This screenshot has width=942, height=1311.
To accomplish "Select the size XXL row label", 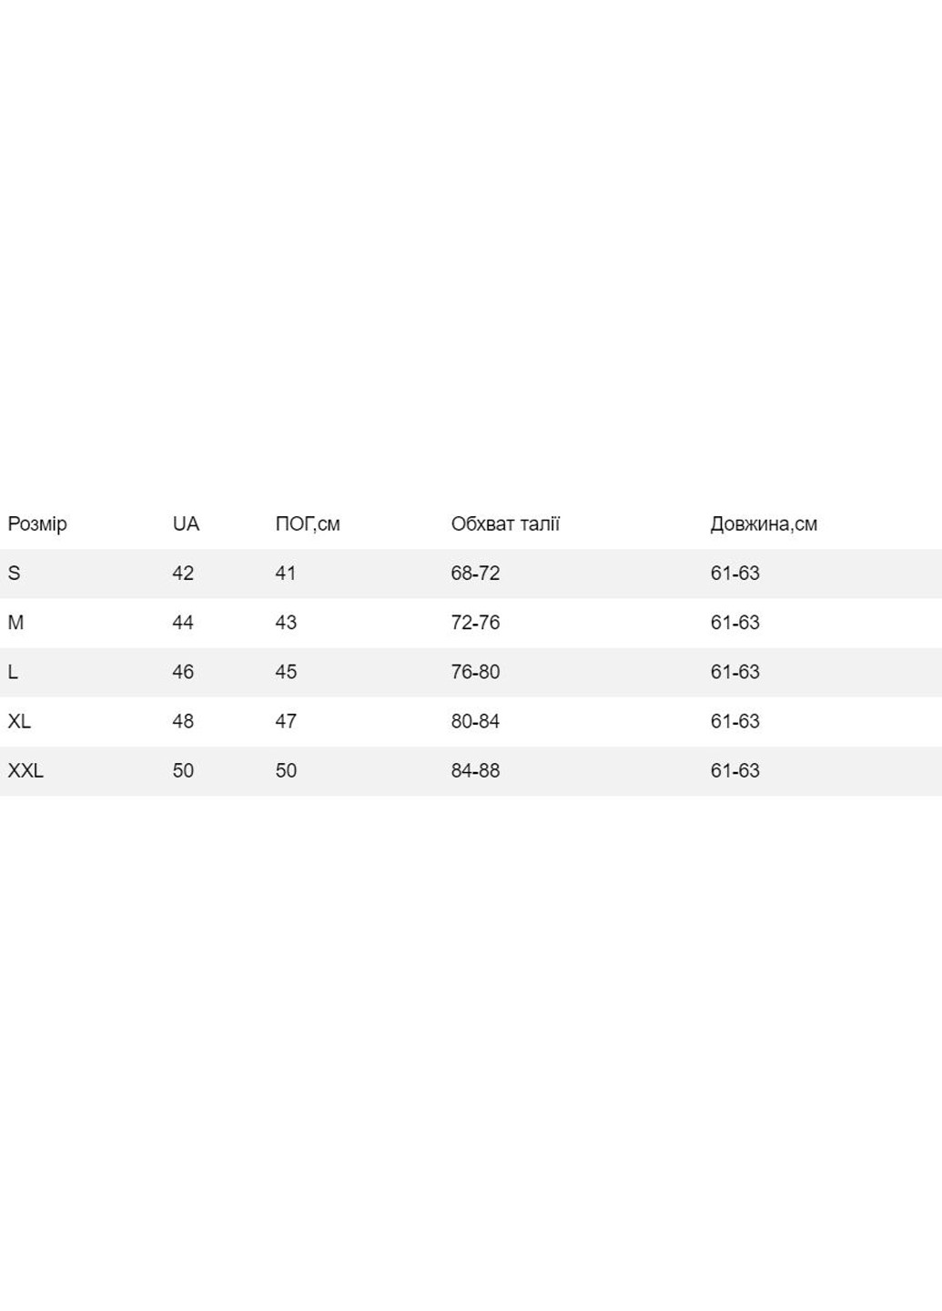I will pyautogui.click(x=25, y=770).
